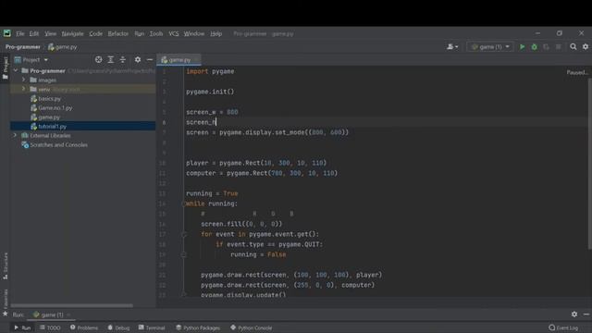
Task: Select Scratches and Consoles
Action: click(58, 144)
